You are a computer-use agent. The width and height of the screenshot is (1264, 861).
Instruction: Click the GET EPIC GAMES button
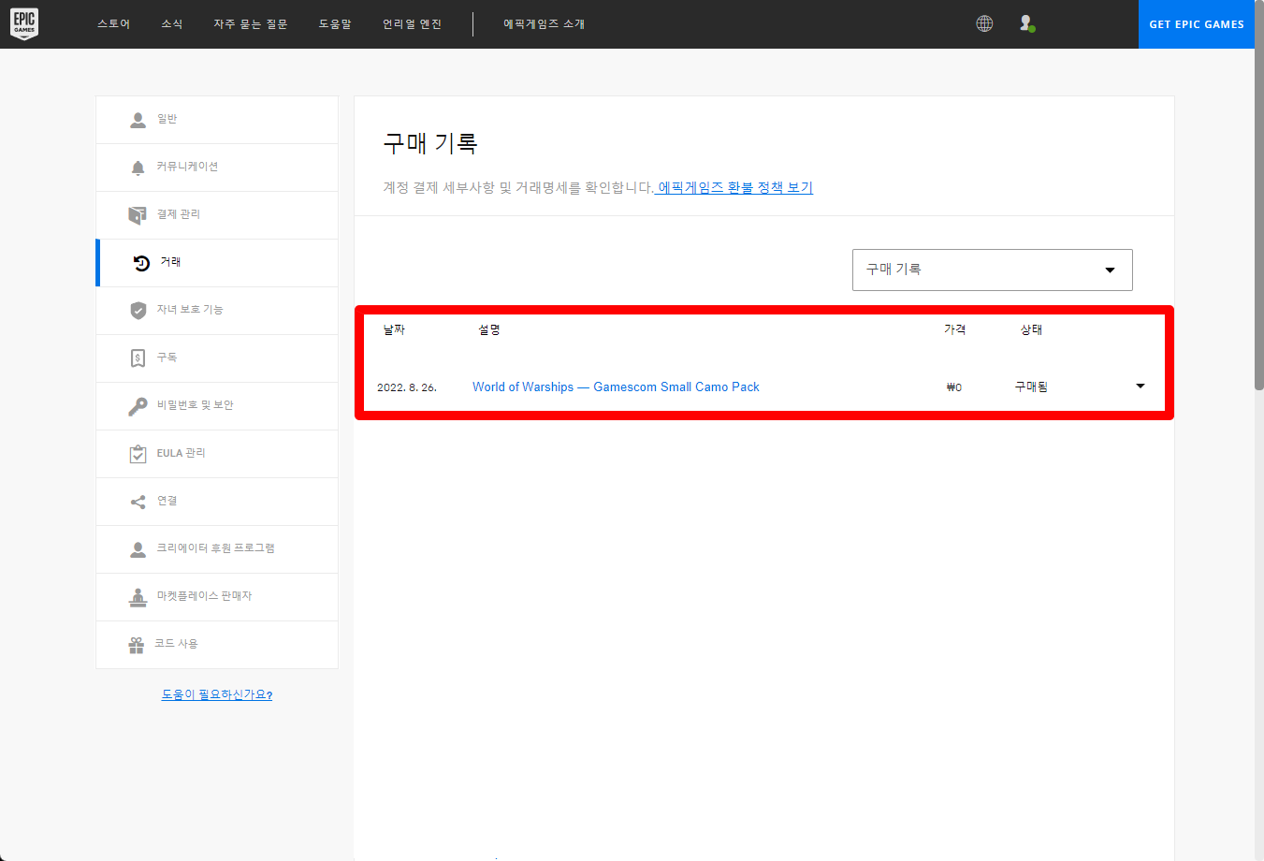coord(1197,24)
